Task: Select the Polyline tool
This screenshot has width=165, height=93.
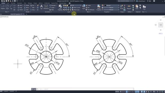Action: (x=3, y=7)
